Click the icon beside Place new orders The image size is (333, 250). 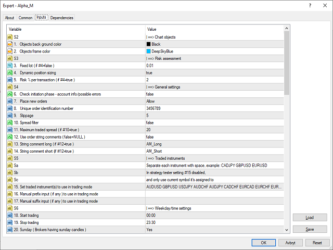[x=10, y=101]
